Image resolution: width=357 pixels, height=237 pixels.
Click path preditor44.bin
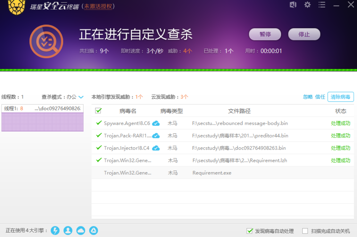pyautogui.click(x=240, y=136)
